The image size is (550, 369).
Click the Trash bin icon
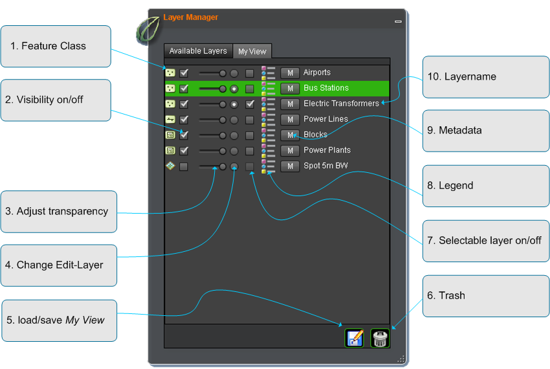(x=380, y=337)
